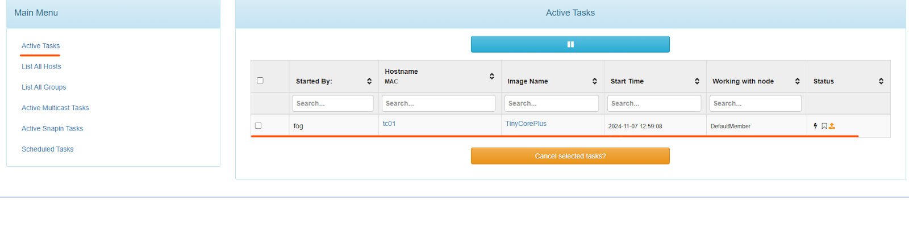Focus the Image Name search field

click(x=552, y=103)
